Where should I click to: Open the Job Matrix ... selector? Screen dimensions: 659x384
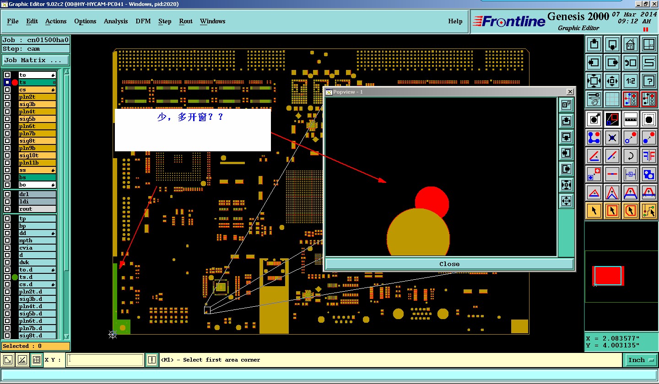tap(36, 60)
